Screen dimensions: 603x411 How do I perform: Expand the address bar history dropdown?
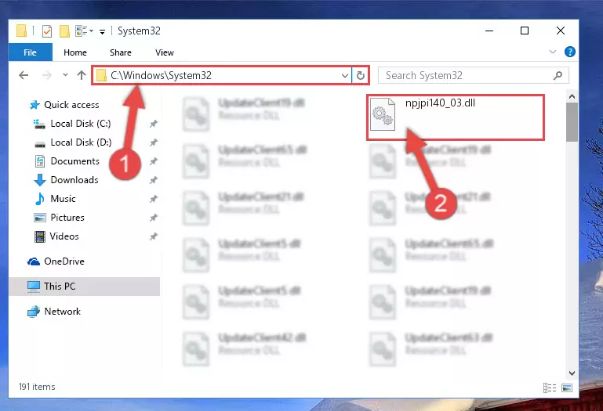tap(345, 76)
